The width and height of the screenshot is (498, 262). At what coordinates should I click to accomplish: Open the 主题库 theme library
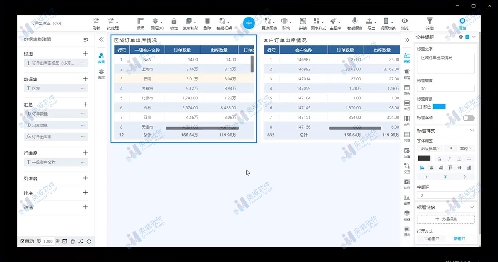pyautogui.click(x=335, y=24)
